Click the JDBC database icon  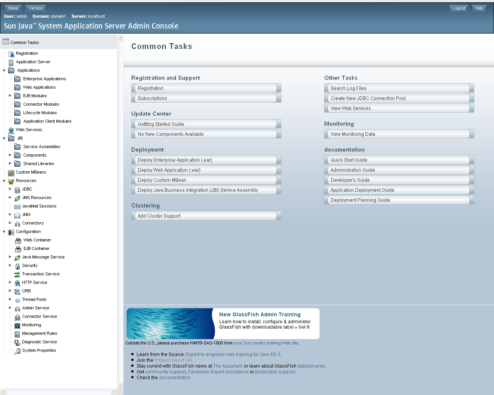(17, 189)
